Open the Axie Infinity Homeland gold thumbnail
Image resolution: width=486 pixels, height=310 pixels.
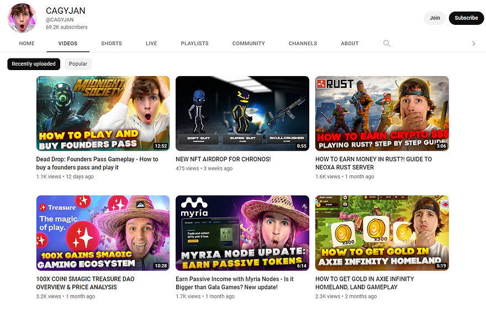[x=382, y=233]
